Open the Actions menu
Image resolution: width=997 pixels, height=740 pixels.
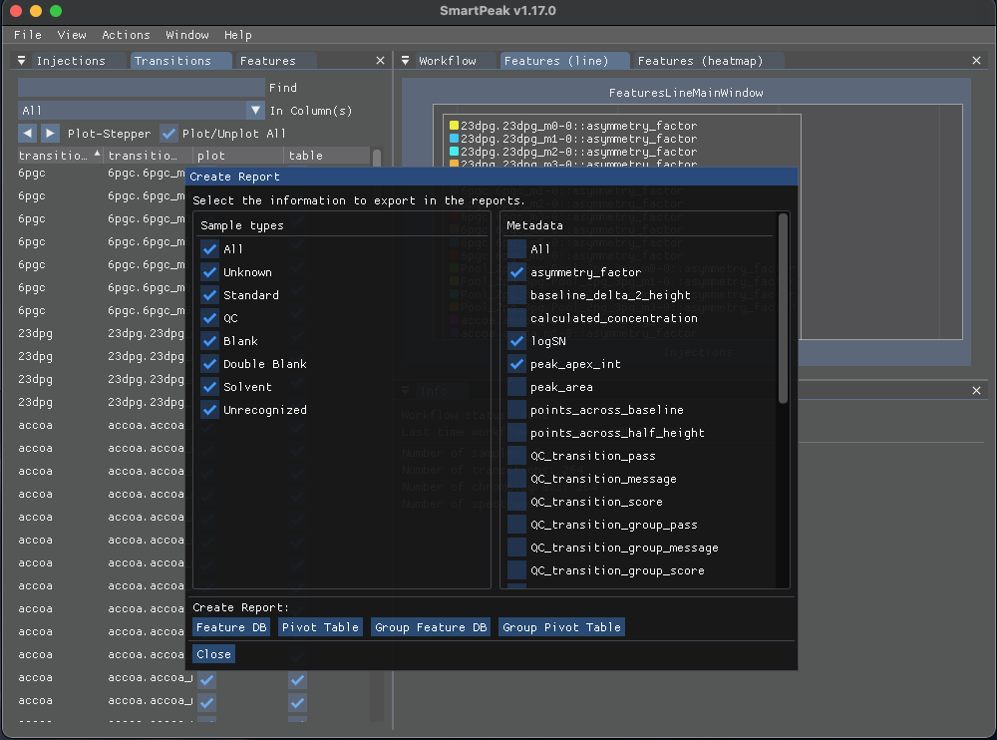pyautogui.click(x=126, y=35)
